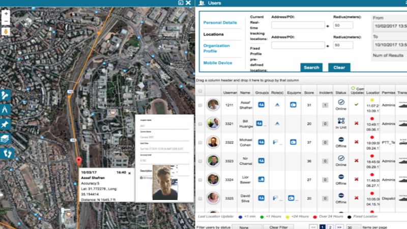Select the compass measure tool on map
Screen dimensions: 407x229
pyautogui.click(x=6, y=109)
